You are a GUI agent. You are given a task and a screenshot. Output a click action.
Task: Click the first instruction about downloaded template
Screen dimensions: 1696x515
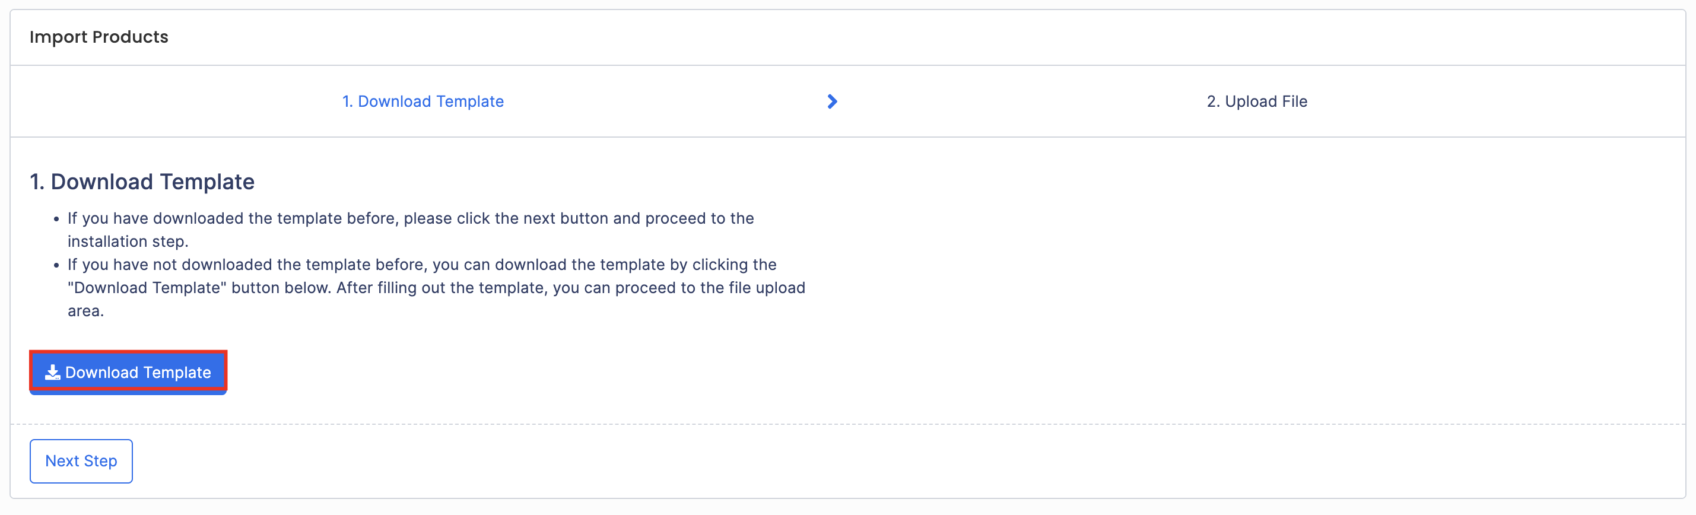411,230
